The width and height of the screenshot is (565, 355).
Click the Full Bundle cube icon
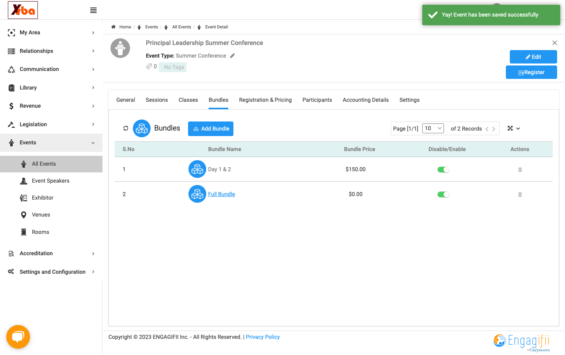197,194
